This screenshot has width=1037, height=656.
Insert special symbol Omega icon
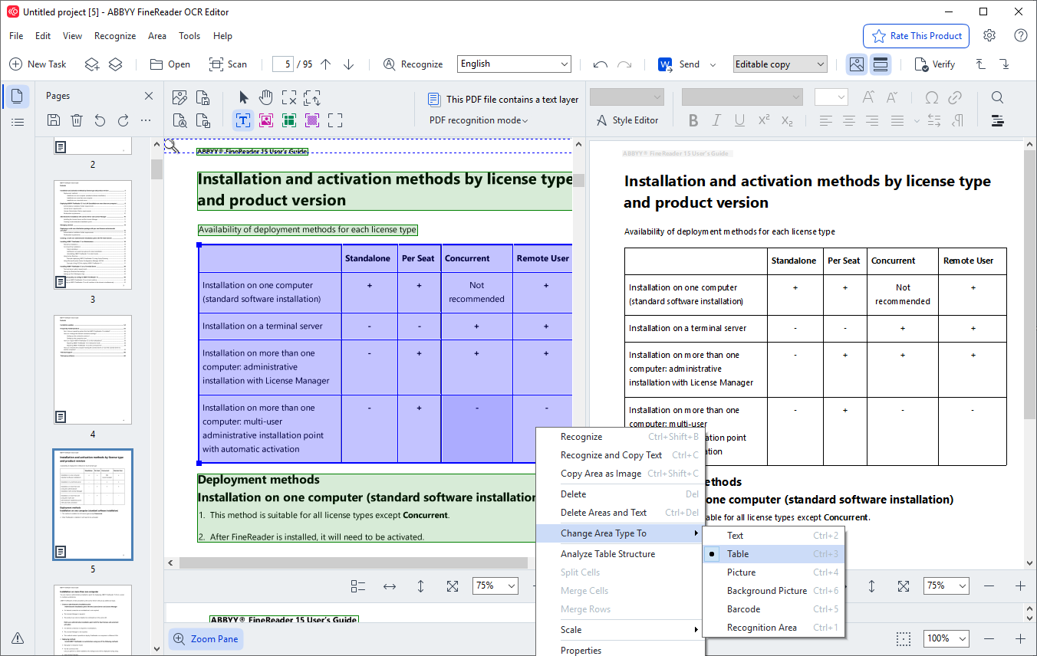932,97
